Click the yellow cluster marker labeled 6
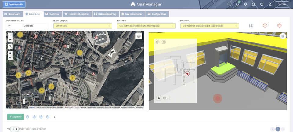The height and width of the screenshot is (132, 293). point(42,90)
